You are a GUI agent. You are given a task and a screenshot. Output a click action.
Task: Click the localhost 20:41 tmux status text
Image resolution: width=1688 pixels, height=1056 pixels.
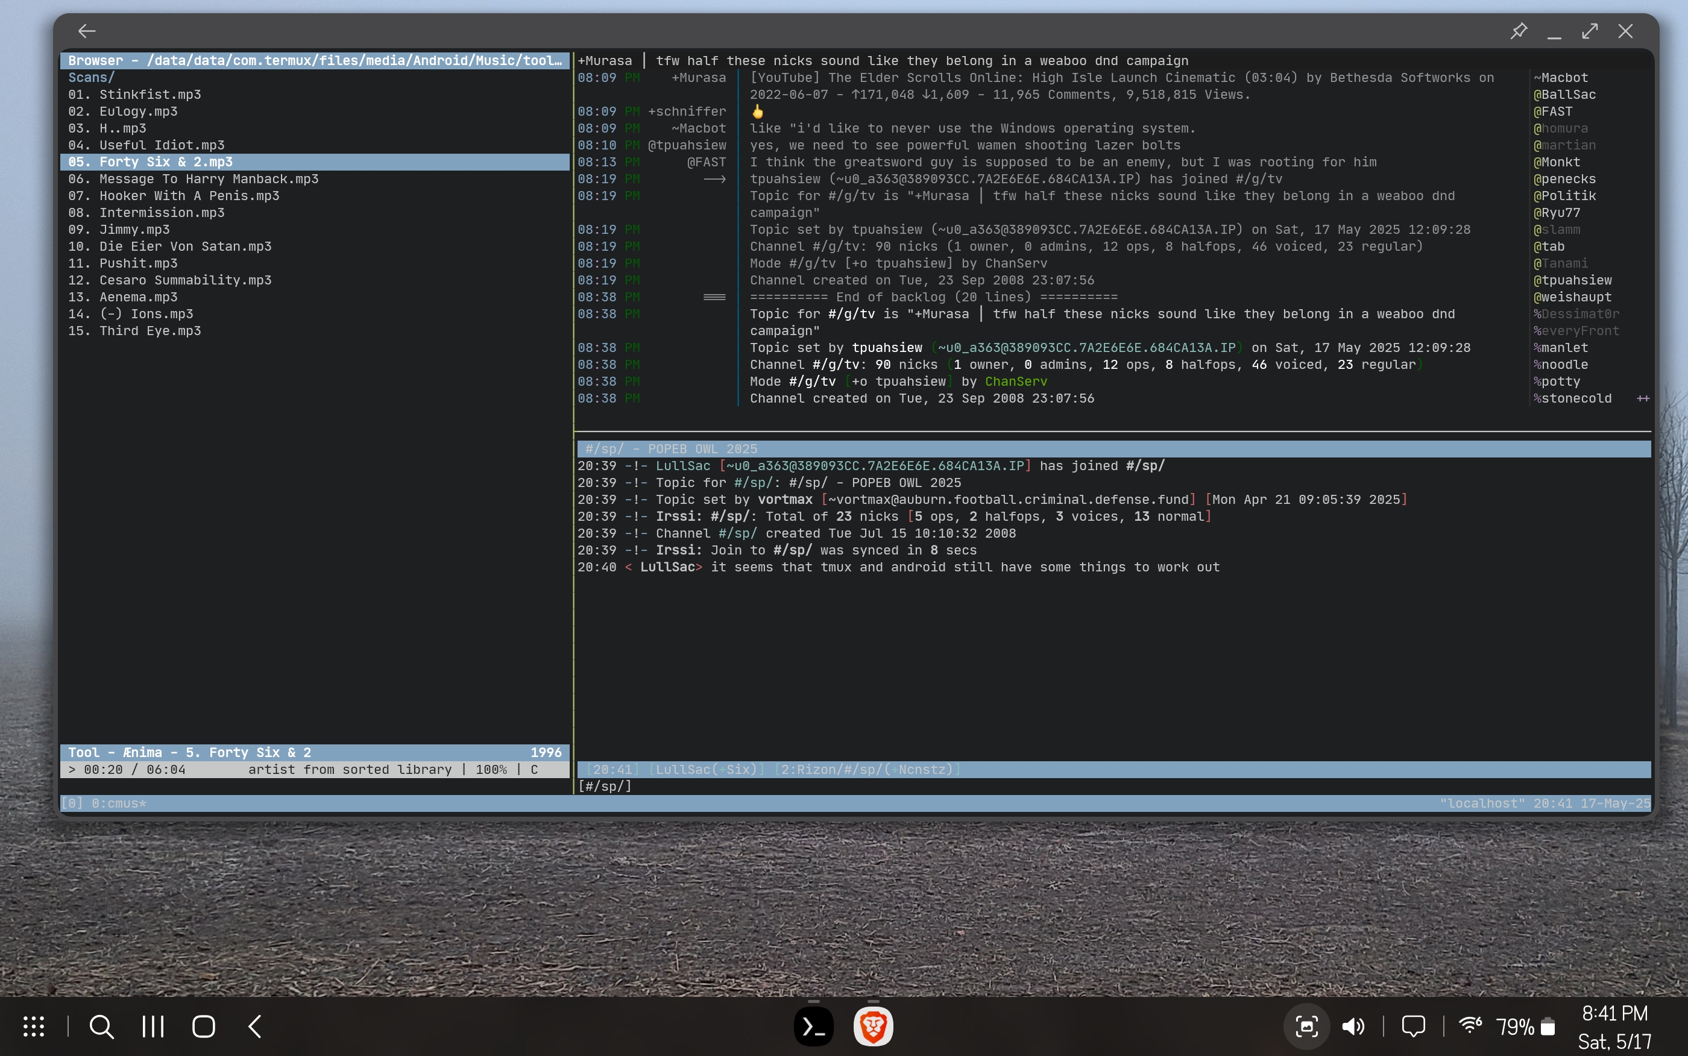coord(1545,803)
